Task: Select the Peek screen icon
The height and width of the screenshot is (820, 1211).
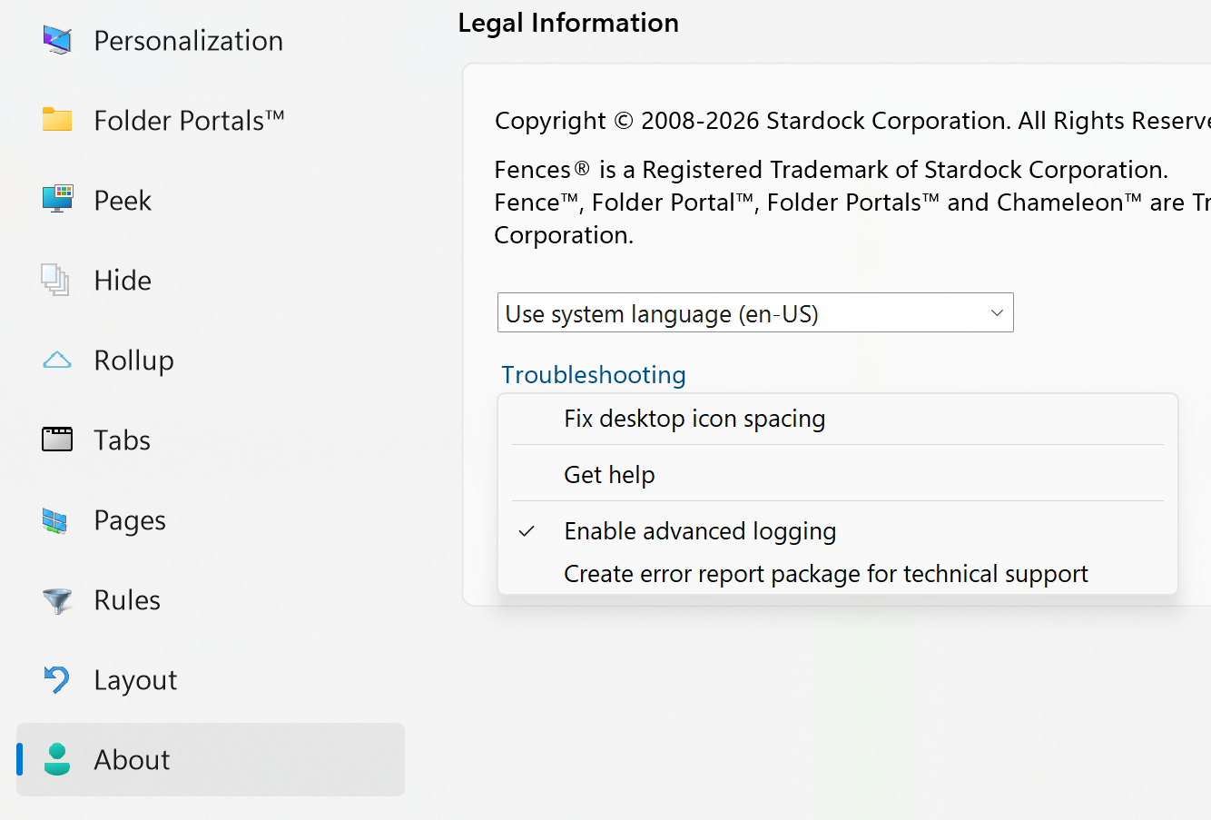Action: [56, 200]
